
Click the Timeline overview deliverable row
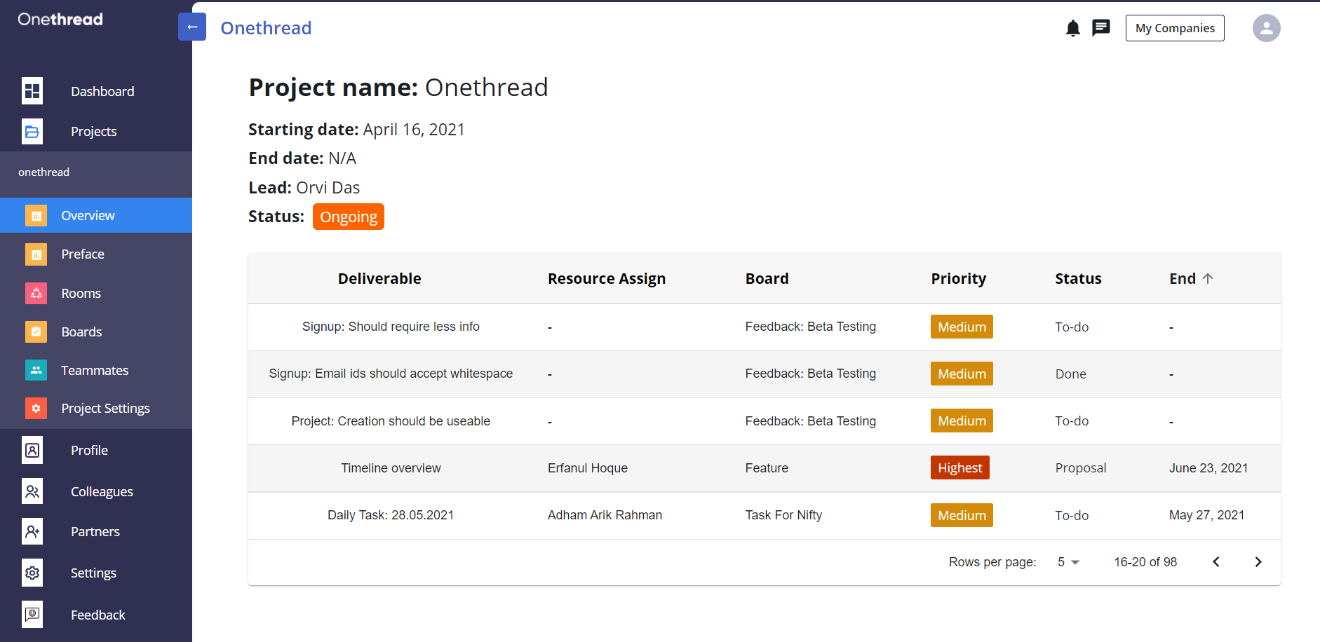[x=391, y=468]
